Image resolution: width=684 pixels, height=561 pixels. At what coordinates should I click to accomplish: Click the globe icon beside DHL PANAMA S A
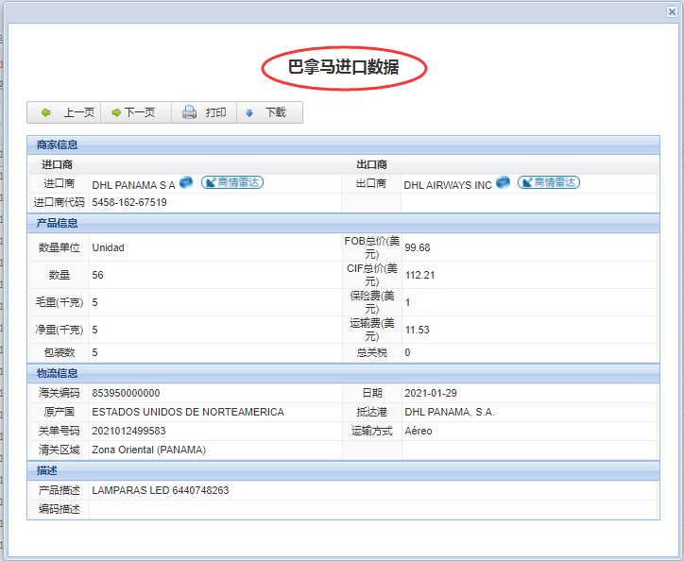point(186,182)
